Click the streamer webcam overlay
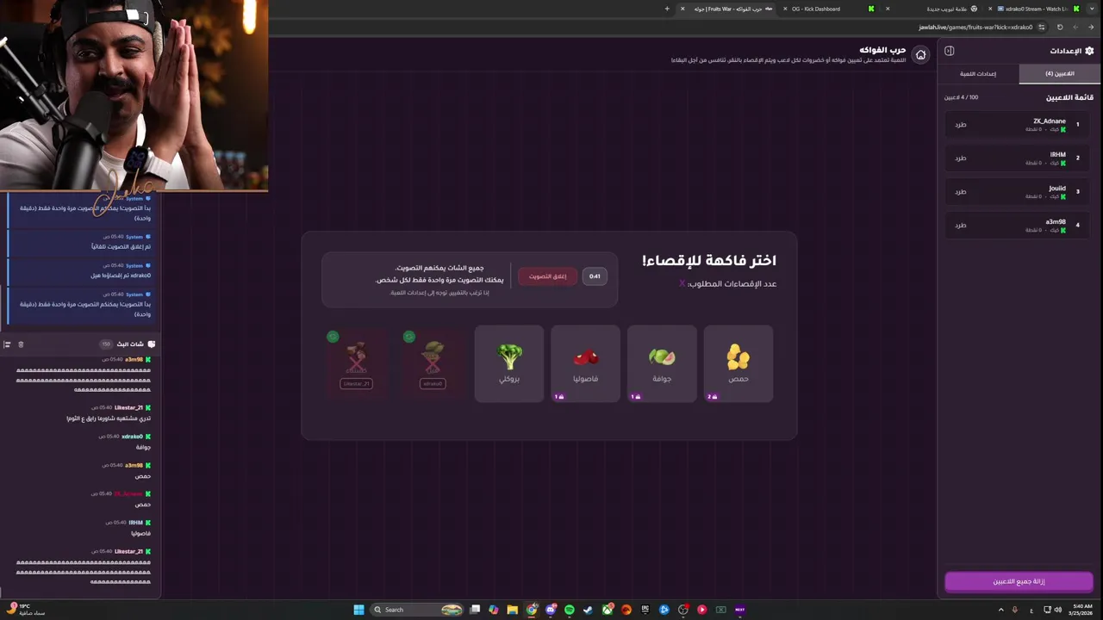 (x=134, y=95)
